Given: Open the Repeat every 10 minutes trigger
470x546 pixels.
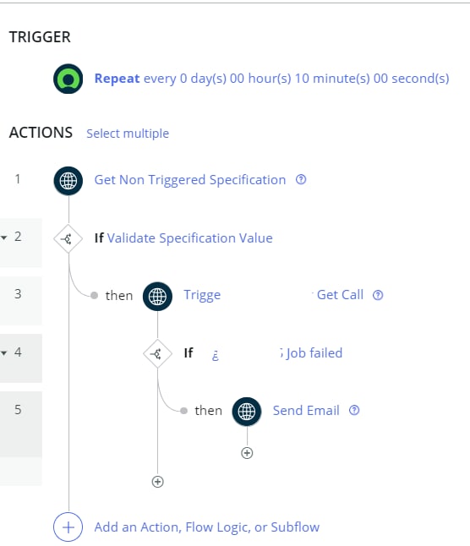Looking at the screenshot, I should pos(271,79).
